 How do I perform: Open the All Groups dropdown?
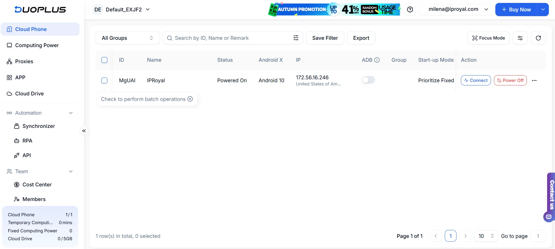(127, 38)
